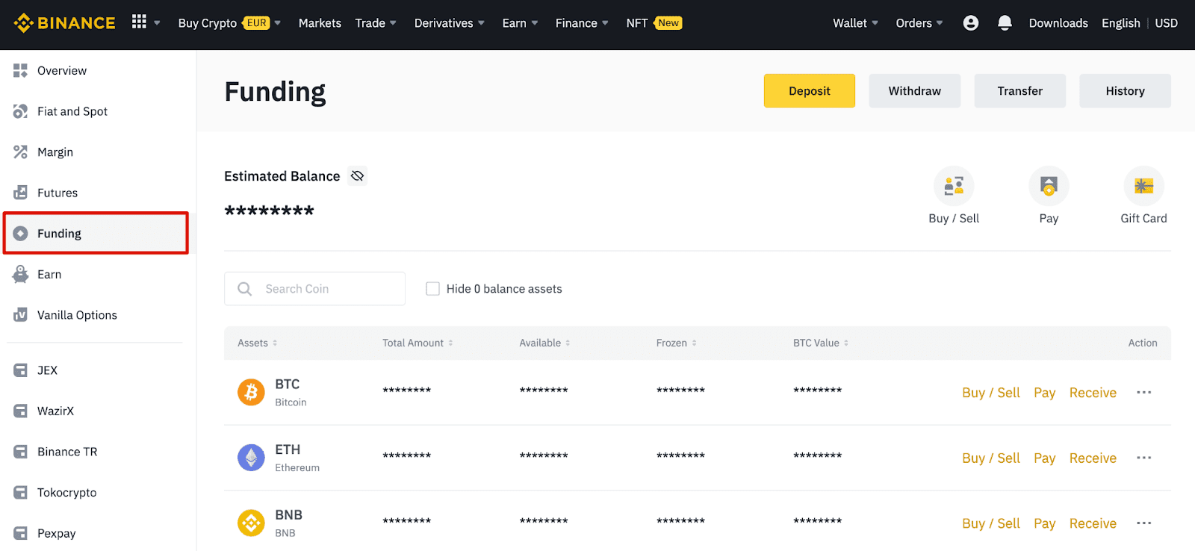This screenshot has width=1195, height=551.
Task: Click the Fiat and Spot sidebar icon
Action: 20,111
